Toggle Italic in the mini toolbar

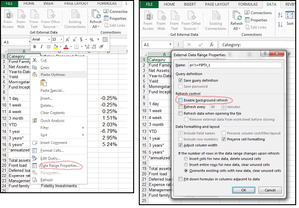coord(41,47)
